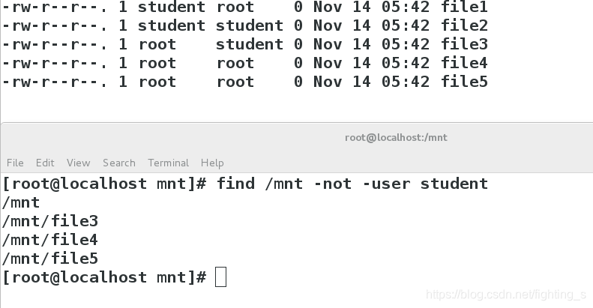Click the /mnt/file5 output line
Screen dimensions: 593x308
50,259
